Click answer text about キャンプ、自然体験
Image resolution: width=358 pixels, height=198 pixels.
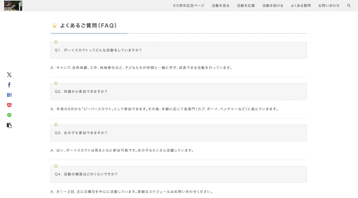[x=141, y=68]
